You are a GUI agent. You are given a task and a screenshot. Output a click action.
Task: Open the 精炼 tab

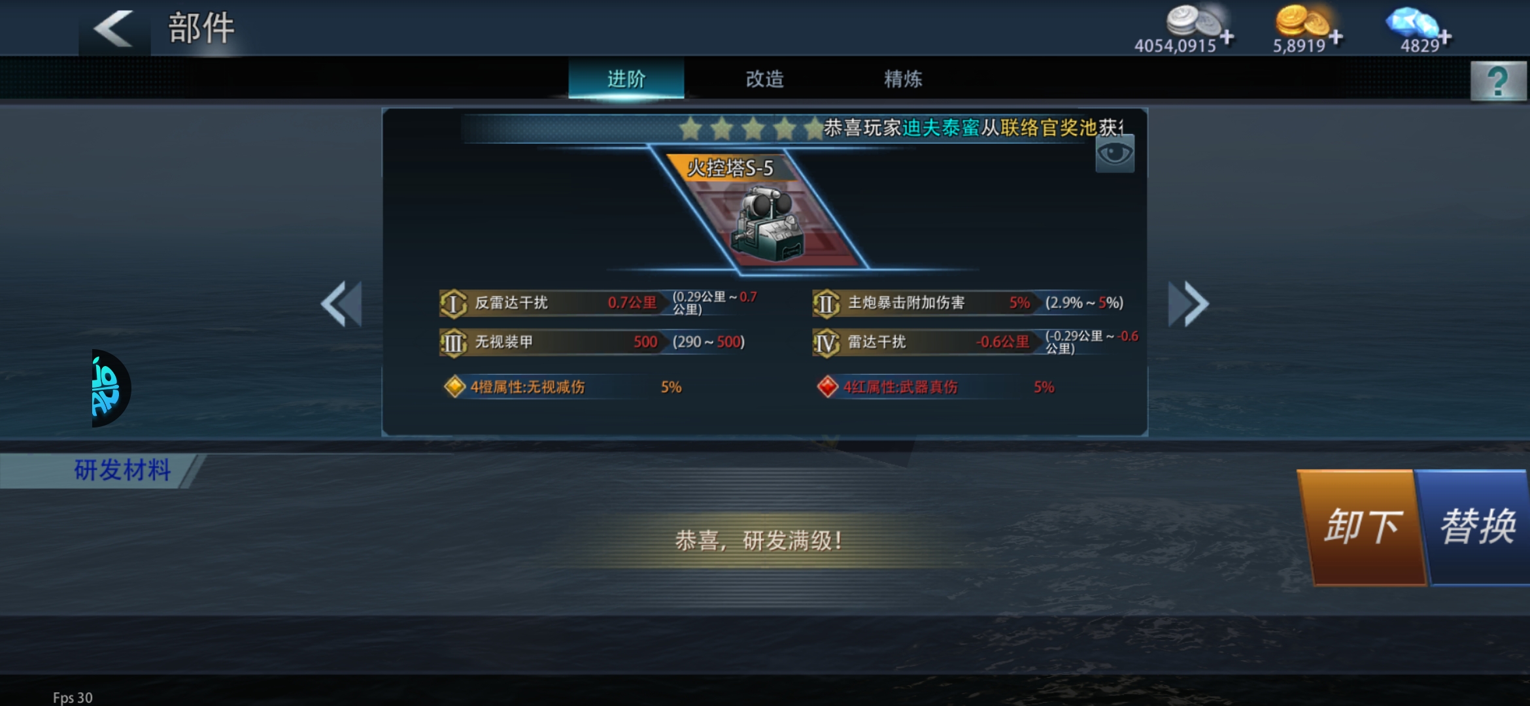click(x=903, y=78)
